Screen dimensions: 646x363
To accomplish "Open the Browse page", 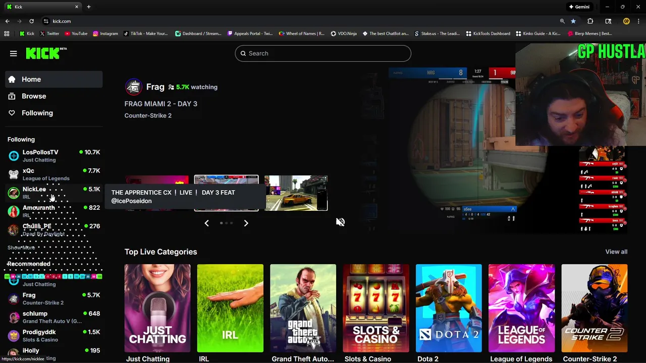I will pos(53,96).
